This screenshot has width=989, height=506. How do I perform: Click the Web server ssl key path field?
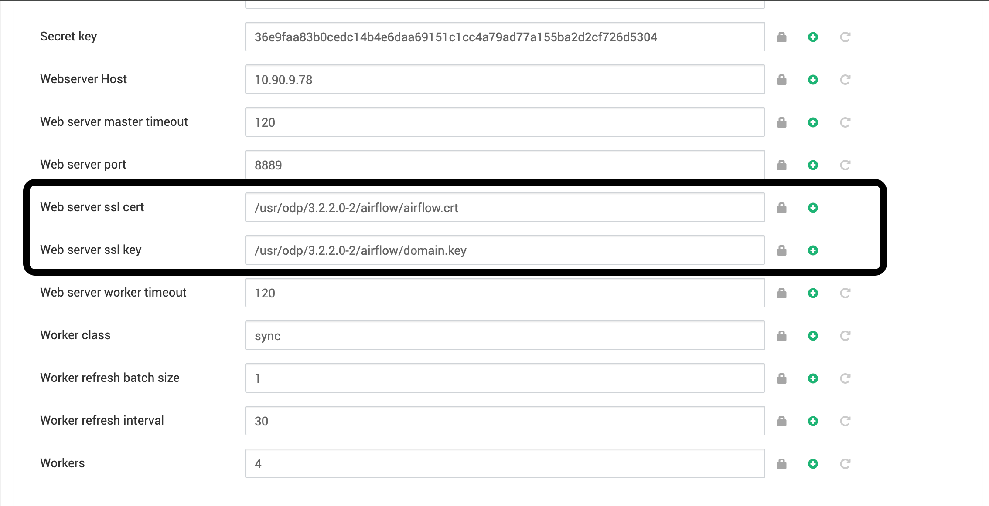point(505,250)
